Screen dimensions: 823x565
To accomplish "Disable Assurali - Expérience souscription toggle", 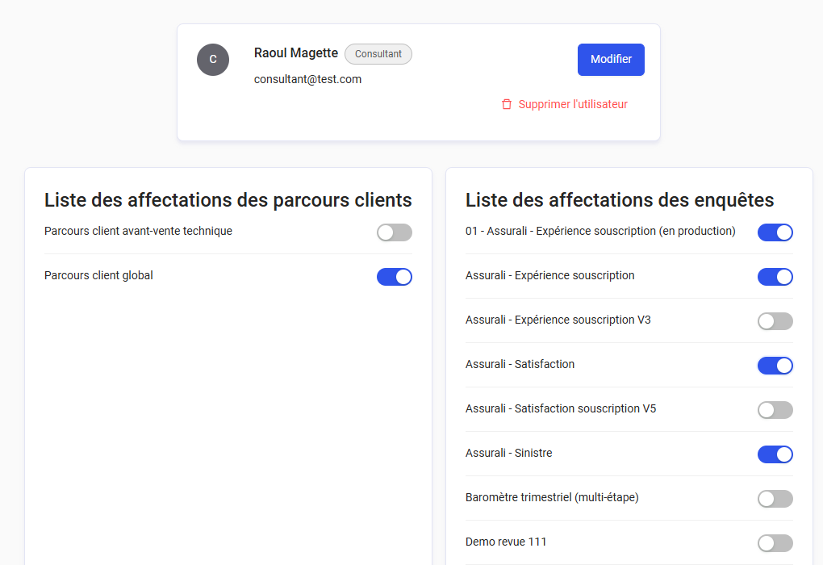I will pos(775,277).
